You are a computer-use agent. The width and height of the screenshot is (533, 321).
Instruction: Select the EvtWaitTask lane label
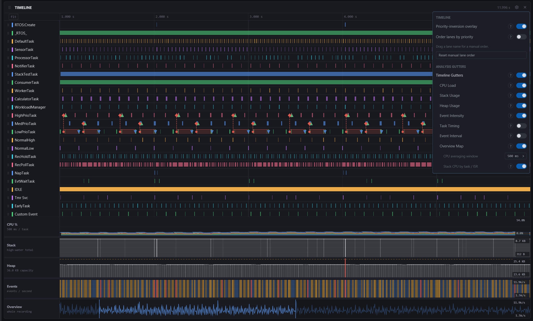[x=25, y=181]
